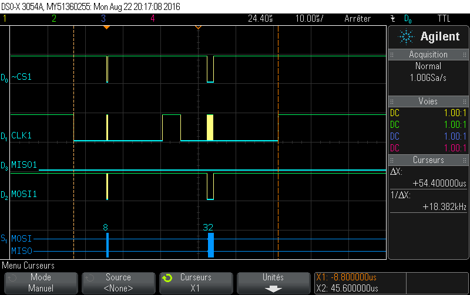Select the ~CS1 digital channel label

[21, 77]
